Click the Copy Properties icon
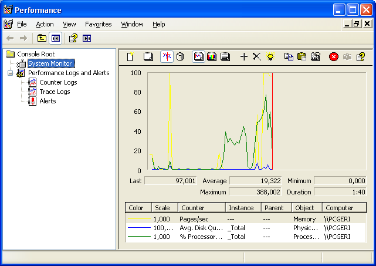 coord(289,57)
